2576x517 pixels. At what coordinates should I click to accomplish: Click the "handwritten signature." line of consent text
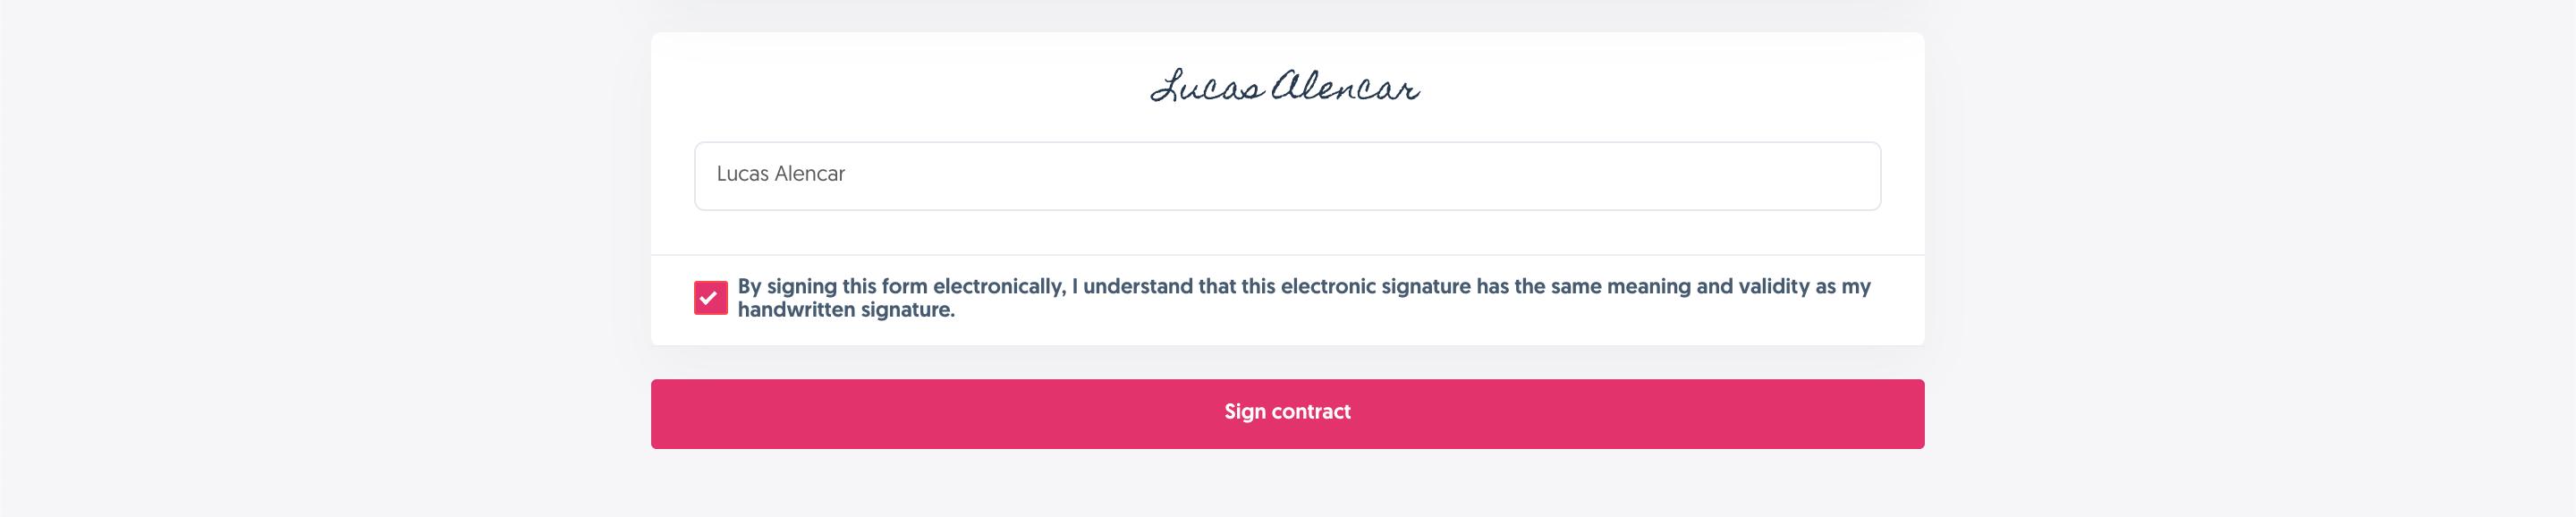(846, 310)
